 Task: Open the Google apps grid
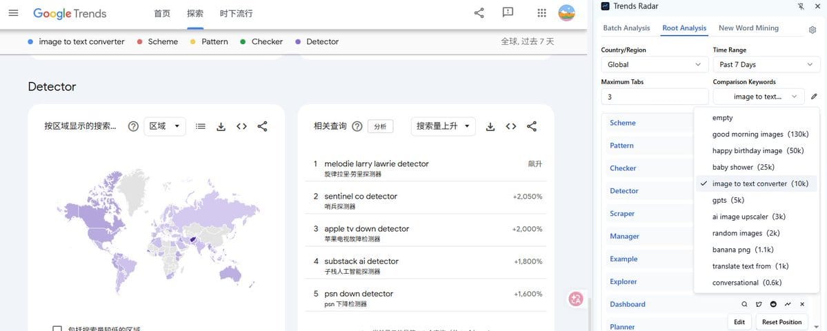coord(541,13)
